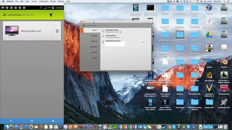232x130 pixels.
Task: Open the Trash in the Dock
Action: pos(225,127)
